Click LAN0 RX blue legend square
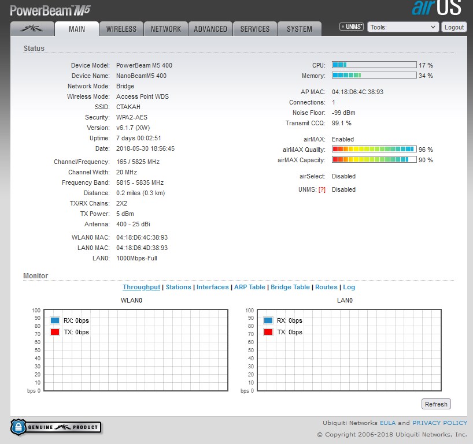Image resolution: width=473 pixels, height=444 pixels. coord(268,320)
